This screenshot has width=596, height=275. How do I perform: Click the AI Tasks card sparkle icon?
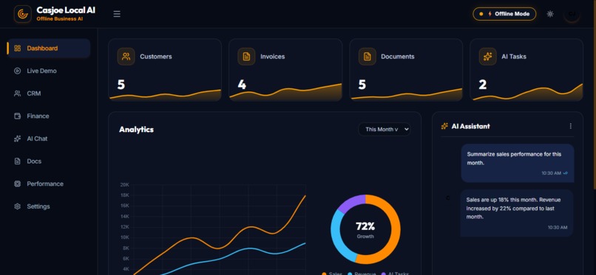click(488, 57)
